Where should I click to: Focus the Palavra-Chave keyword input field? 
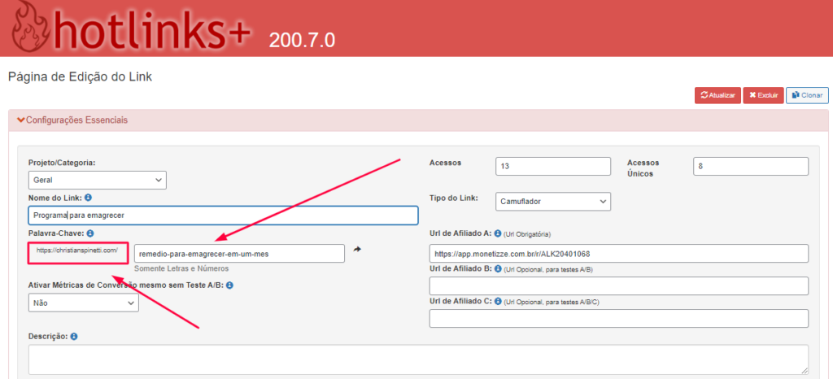coord(240,254)
